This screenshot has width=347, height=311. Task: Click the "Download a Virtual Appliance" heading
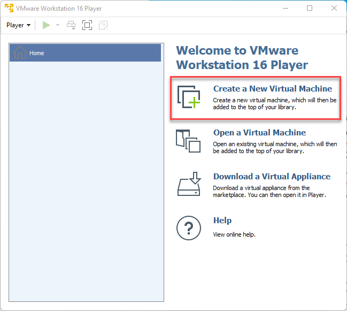(272, 177)
